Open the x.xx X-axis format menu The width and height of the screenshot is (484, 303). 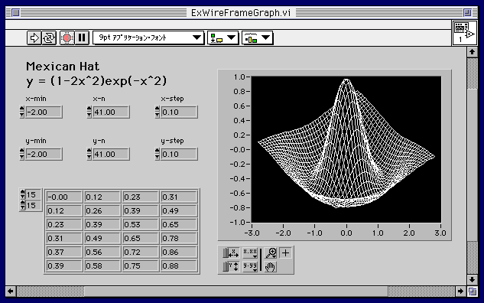coord(250,253)
